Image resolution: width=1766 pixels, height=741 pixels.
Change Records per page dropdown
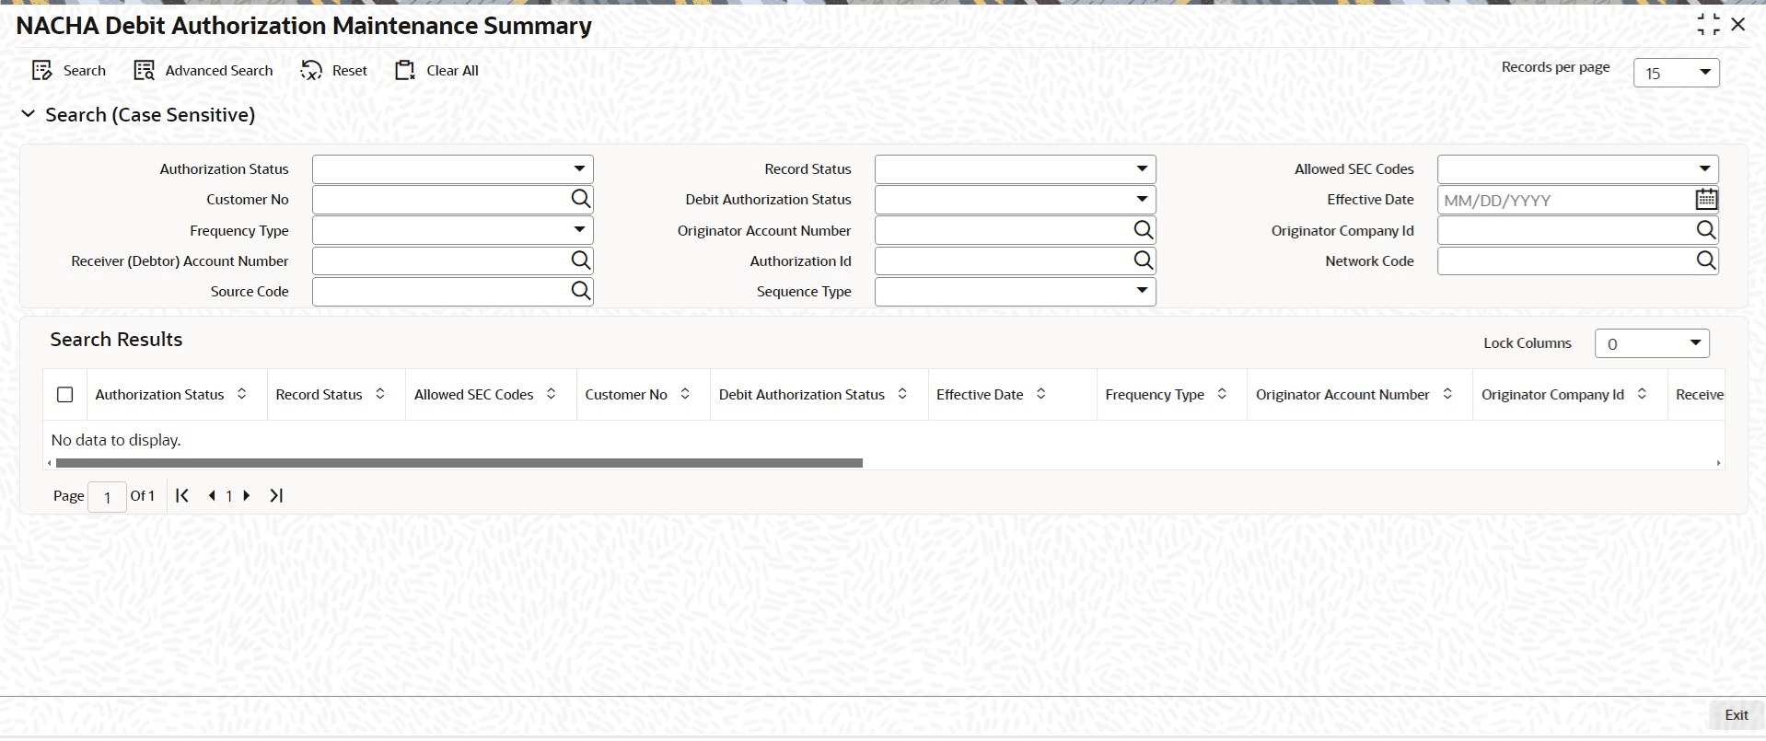1677,73
